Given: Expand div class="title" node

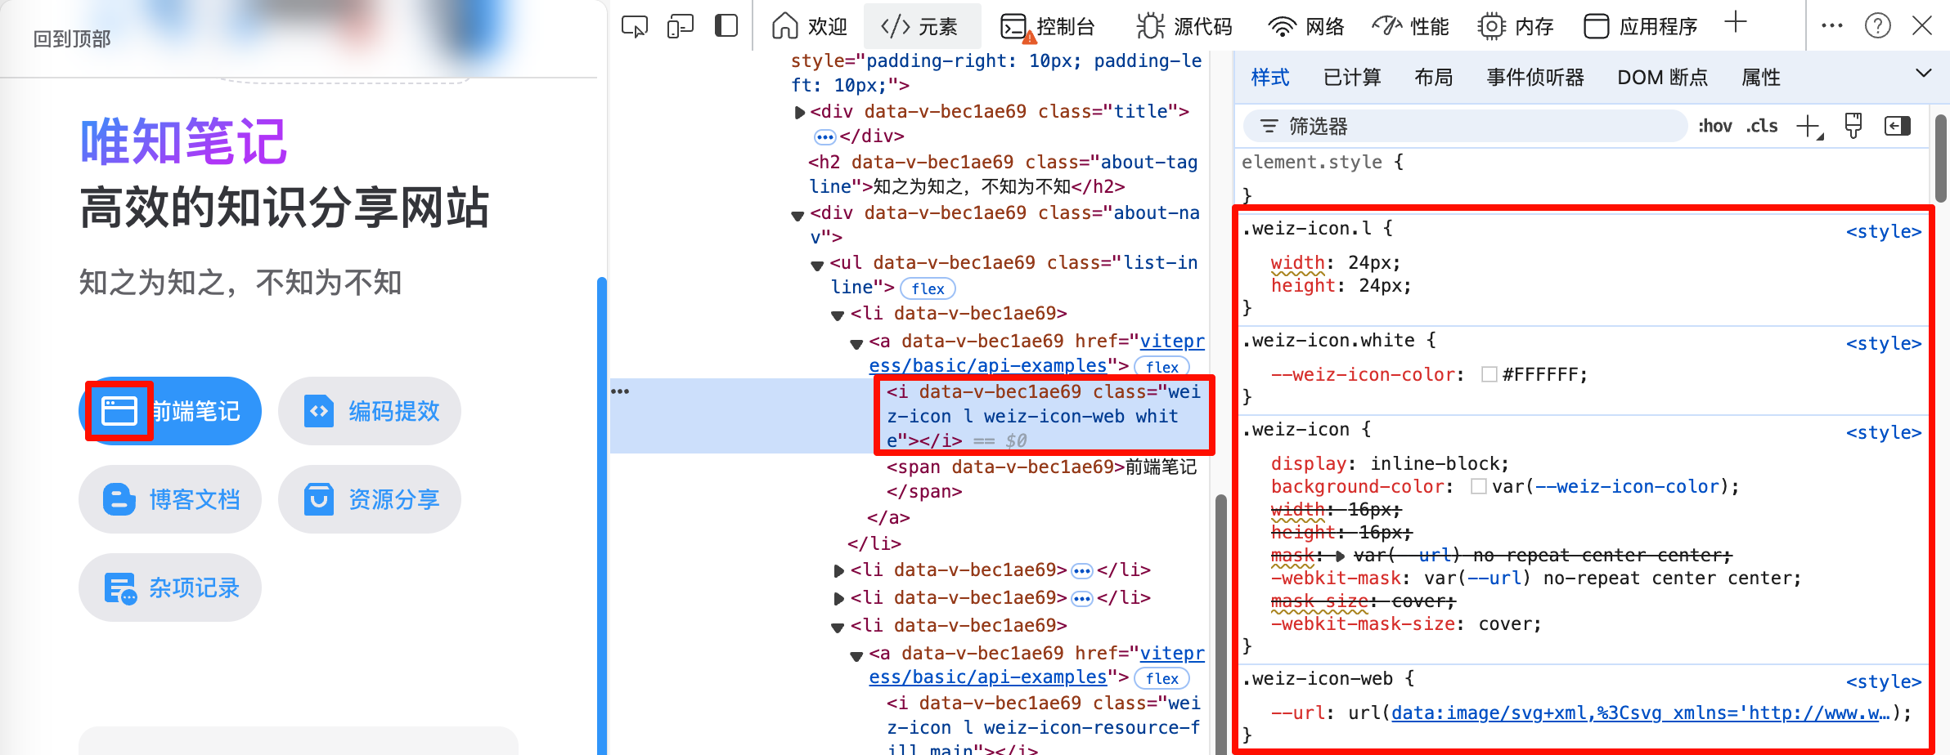Looking at the screenshot, I should click(x=799, y=112).
